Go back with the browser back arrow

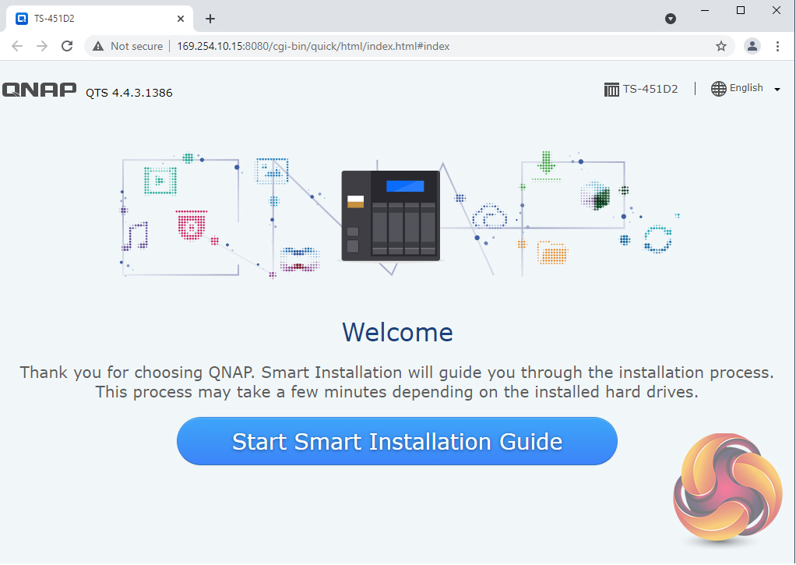pyautogui.click(x=17, y=46)
